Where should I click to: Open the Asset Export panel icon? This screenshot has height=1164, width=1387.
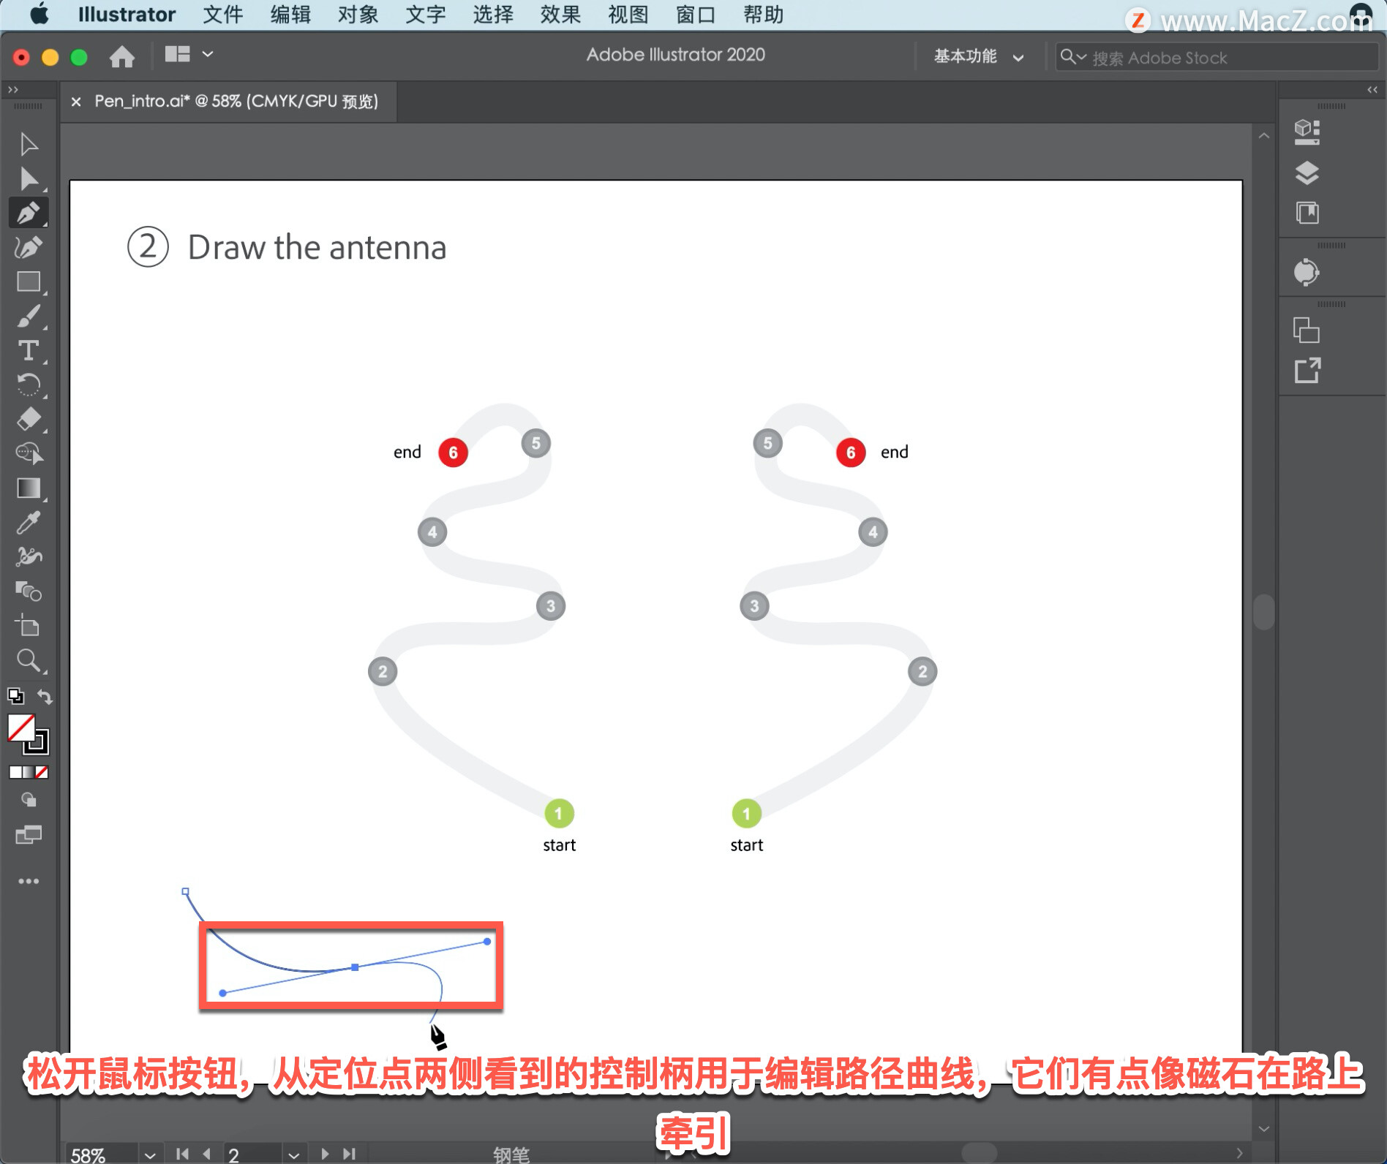click(x=1307, y=371)
